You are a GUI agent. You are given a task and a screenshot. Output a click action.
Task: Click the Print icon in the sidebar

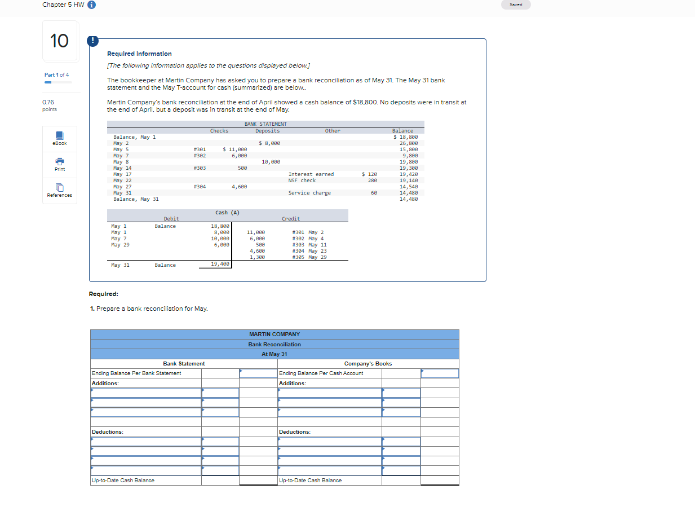(x=59, y=165)
